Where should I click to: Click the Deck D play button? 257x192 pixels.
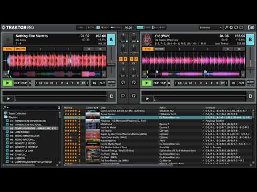click(147, 99)
